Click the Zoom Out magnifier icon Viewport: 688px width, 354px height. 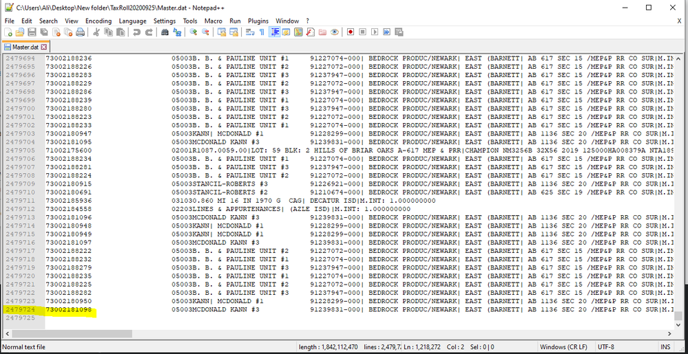coord(205,32)
